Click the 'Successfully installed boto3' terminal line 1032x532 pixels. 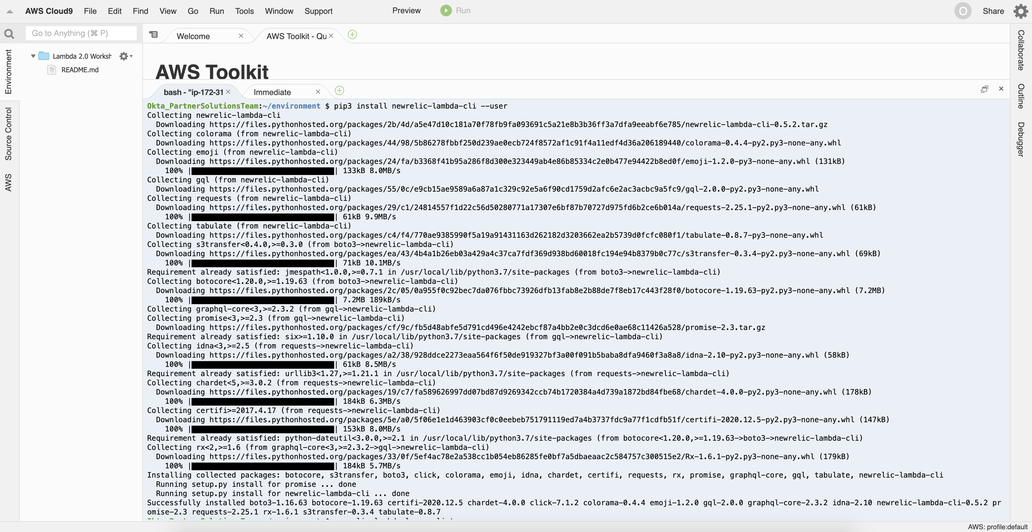(x=574, y=507)
